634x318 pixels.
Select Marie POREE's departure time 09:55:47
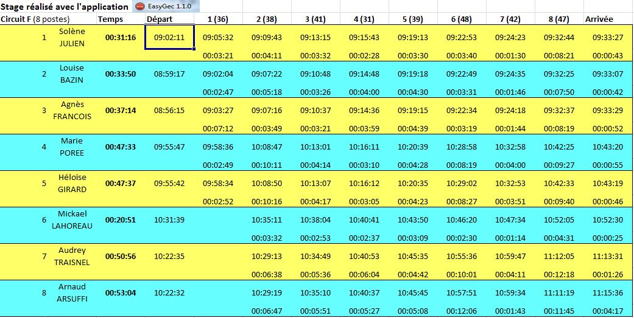click(x=169, y=147)
